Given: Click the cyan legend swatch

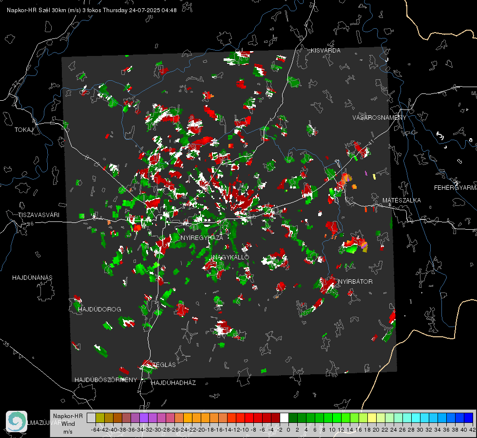Looking at the screenshot, I should [416, 418].
